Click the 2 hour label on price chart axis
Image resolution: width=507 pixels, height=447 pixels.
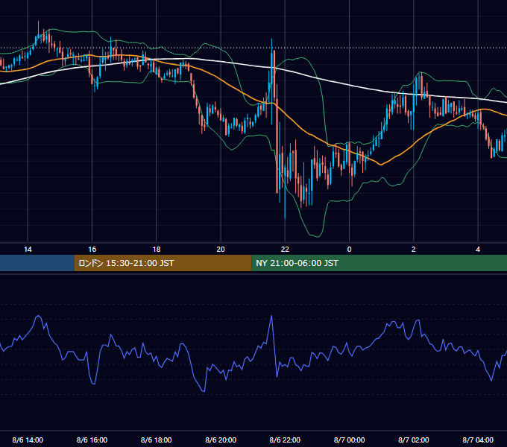tap(414, 250)
